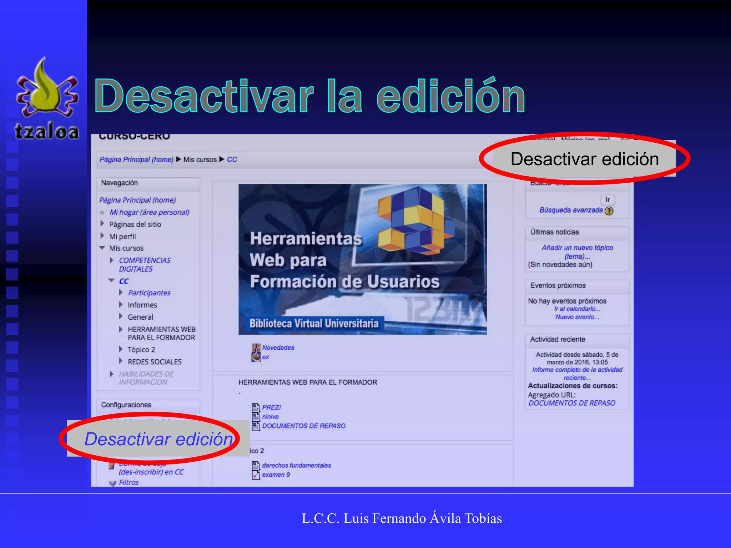
Task: Click the Eventos próximos block header
Action: click(x=577, y=285)
